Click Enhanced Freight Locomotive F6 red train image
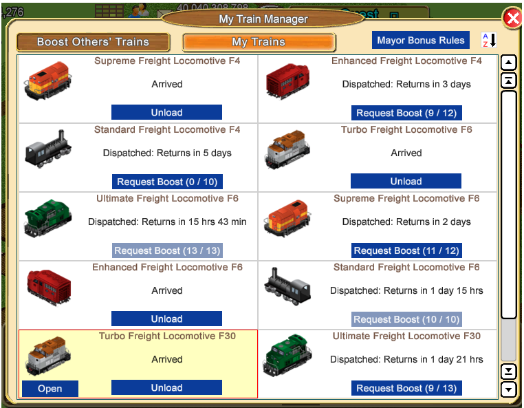Viewport: 524px width, 408px height. point(49,288)
